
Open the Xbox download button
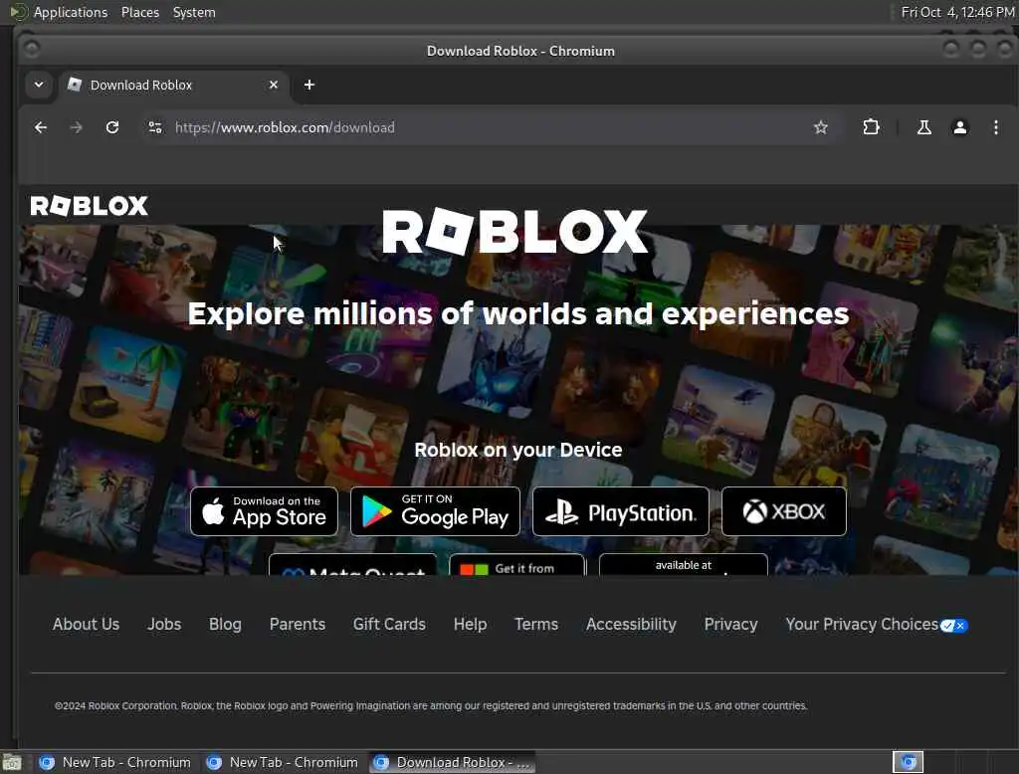click(x=784, y=511)
